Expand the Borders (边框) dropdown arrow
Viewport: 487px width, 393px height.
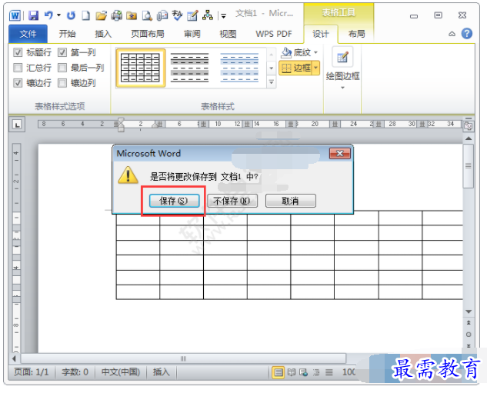[315, 68]
